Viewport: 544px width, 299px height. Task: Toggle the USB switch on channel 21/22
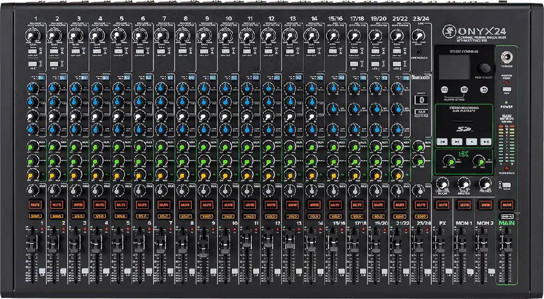397,64
